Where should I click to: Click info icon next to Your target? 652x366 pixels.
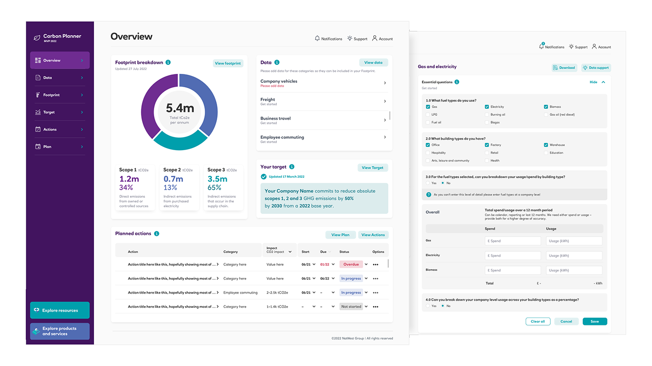tap(292, 167)
